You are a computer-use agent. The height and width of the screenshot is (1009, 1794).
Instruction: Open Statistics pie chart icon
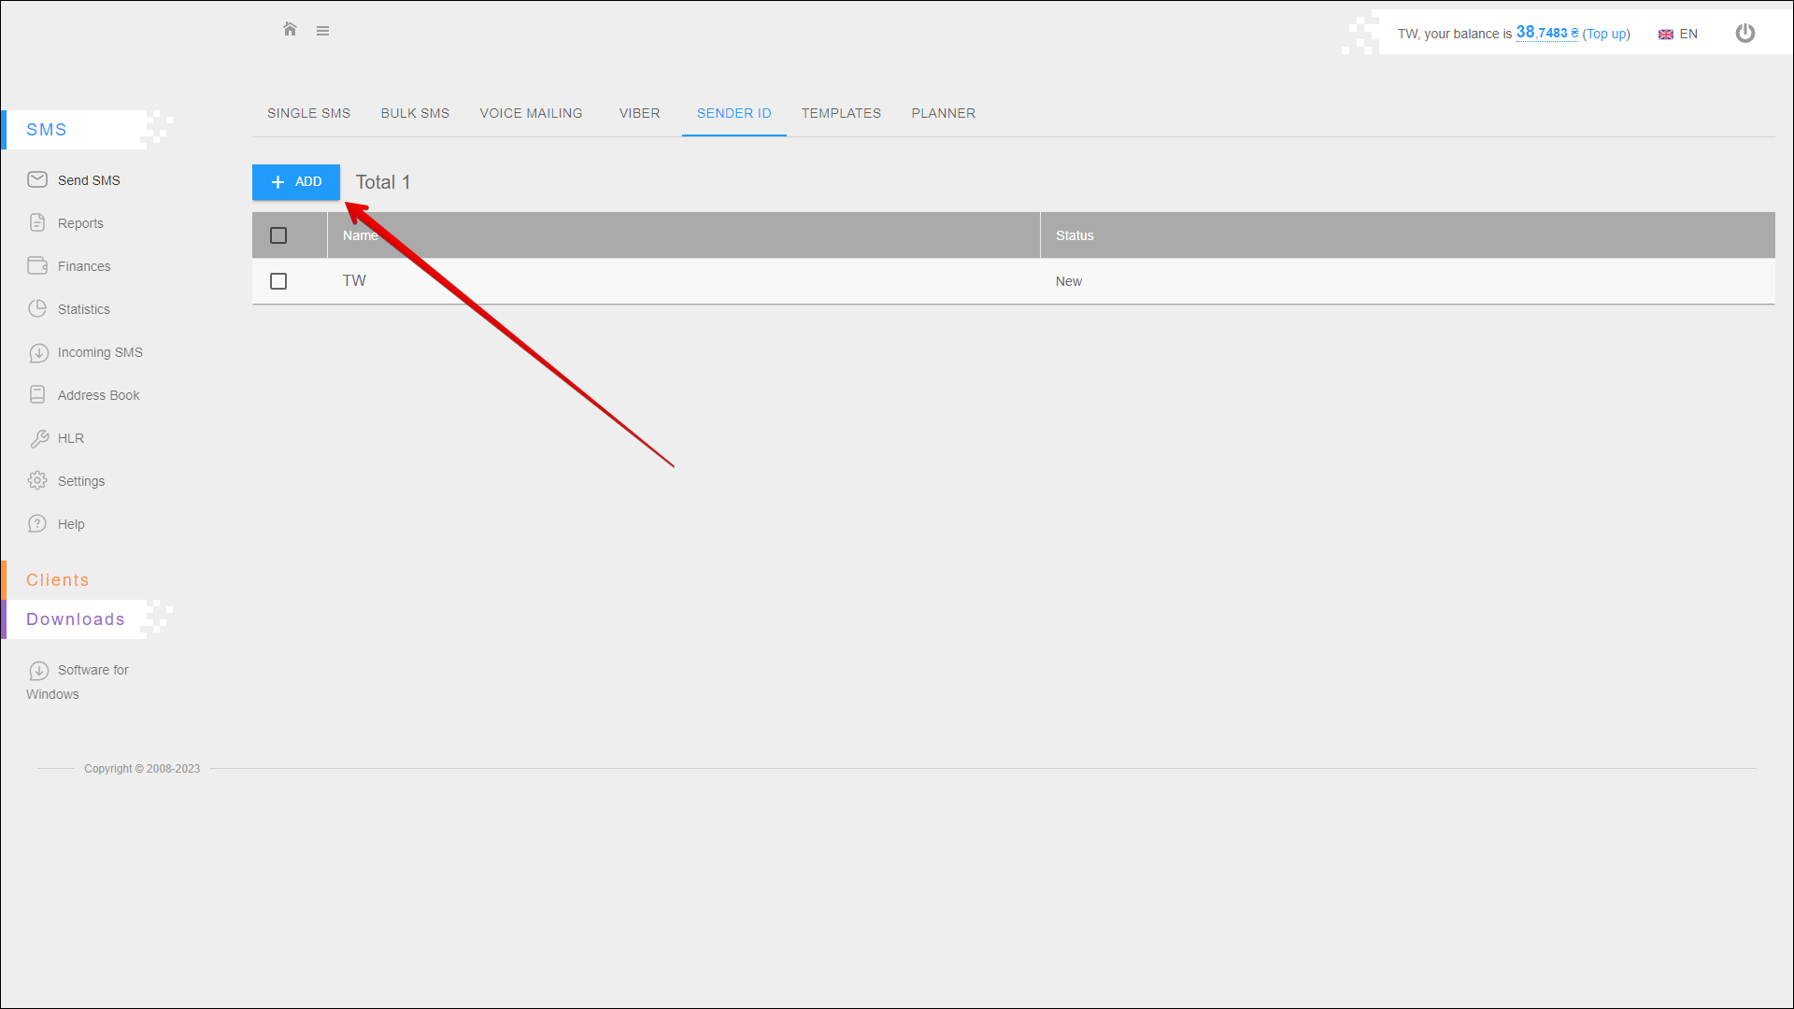(37, 309)
